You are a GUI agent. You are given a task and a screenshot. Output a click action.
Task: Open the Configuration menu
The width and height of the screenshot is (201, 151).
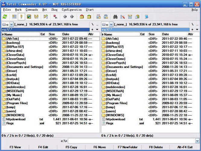pyautogui.click(x=72, y=10)
